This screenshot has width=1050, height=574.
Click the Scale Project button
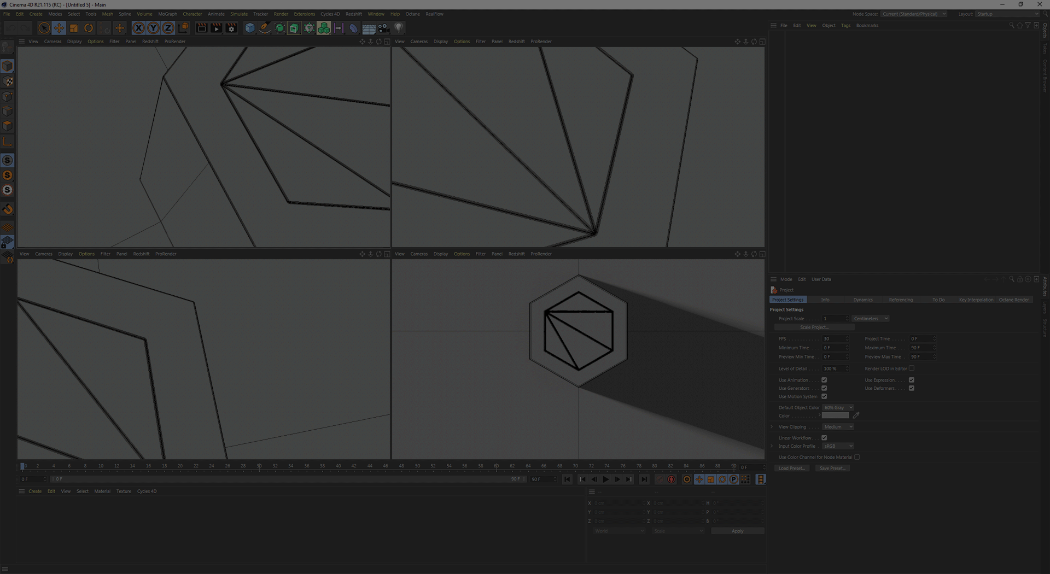coord(814,327)
